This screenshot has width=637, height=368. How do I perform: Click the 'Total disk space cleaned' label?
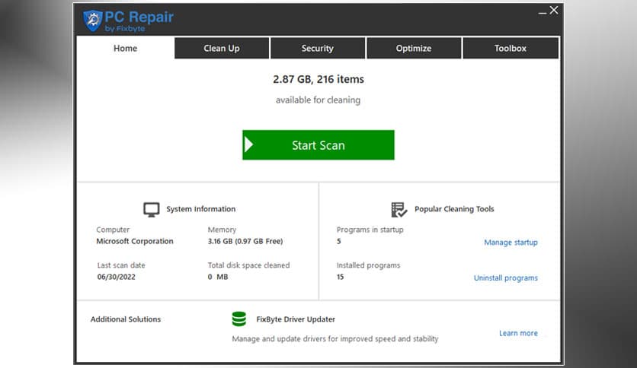248,265
